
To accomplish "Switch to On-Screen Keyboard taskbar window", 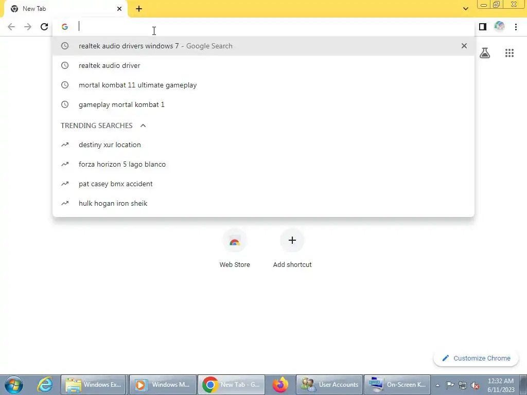I will pos(397,385).
